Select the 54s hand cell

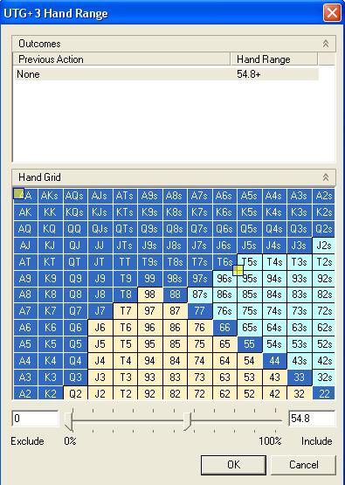click(274, 344)
